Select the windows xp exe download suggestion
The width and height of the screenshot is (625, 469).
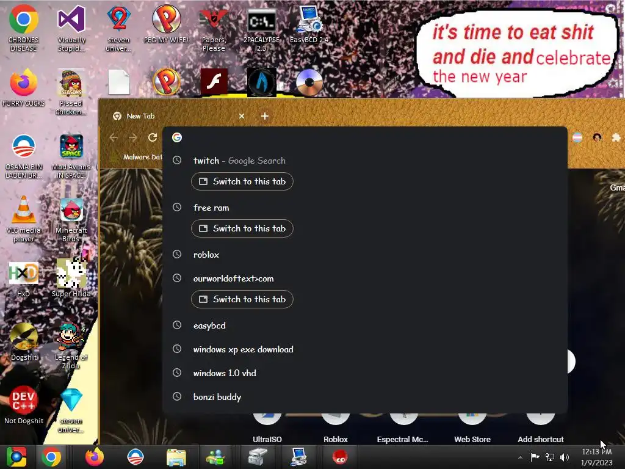[365, 349]
